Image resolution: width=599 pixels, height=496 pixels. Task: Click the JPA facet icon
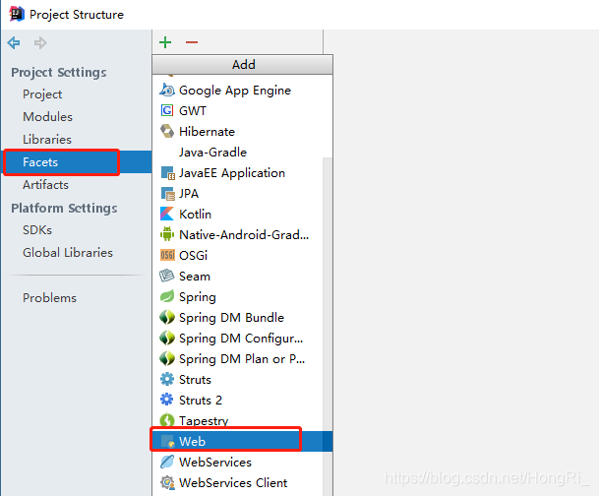pos(168,194)
